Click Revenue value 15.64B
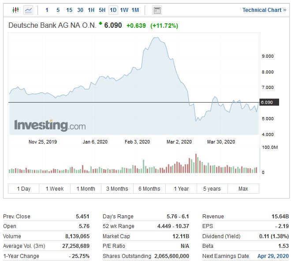This screenshot has width=291, height=265. click(280, 217)
